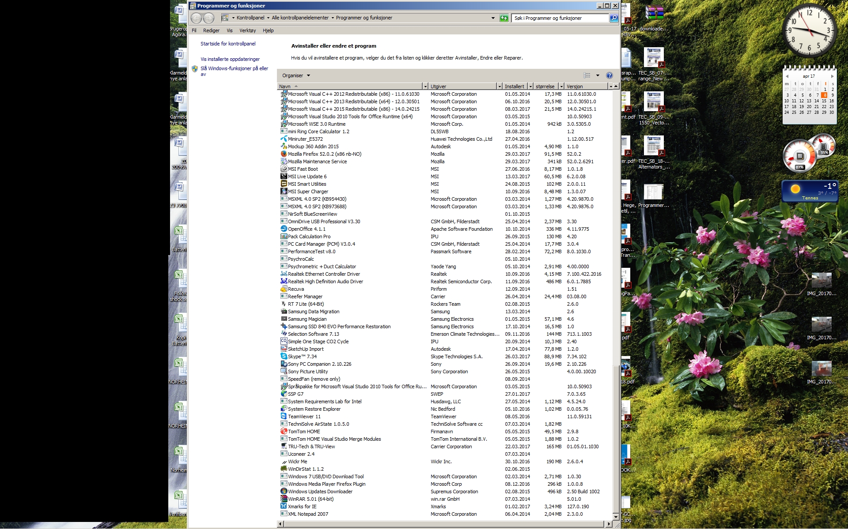Image resolution: width=848 pixels, height=529 pixels.
Task: Click Slå Windows-funksjoner på eller av
Action: click(x=234, y=71)
